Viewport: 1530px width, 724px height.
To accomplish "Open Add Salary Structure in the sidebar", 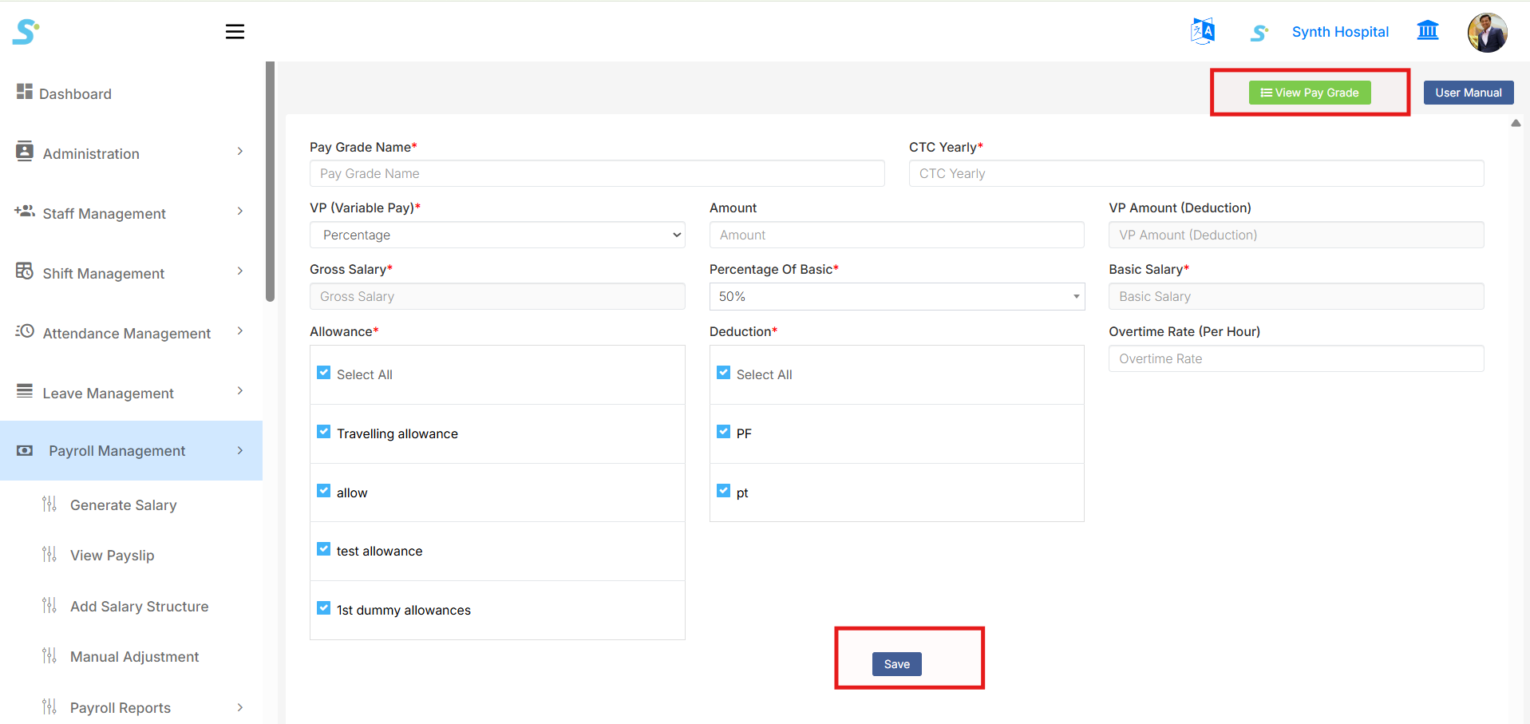I will 140,607.
